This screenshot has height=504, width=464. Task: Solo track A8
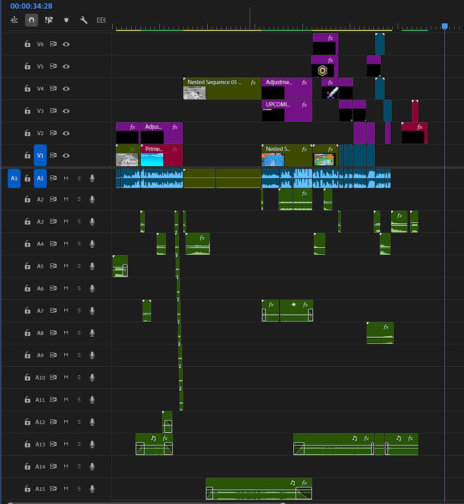[79, 333]
